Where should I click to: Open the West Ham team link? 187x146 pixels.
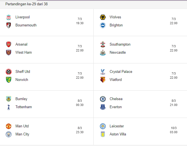tap(23, 53)
